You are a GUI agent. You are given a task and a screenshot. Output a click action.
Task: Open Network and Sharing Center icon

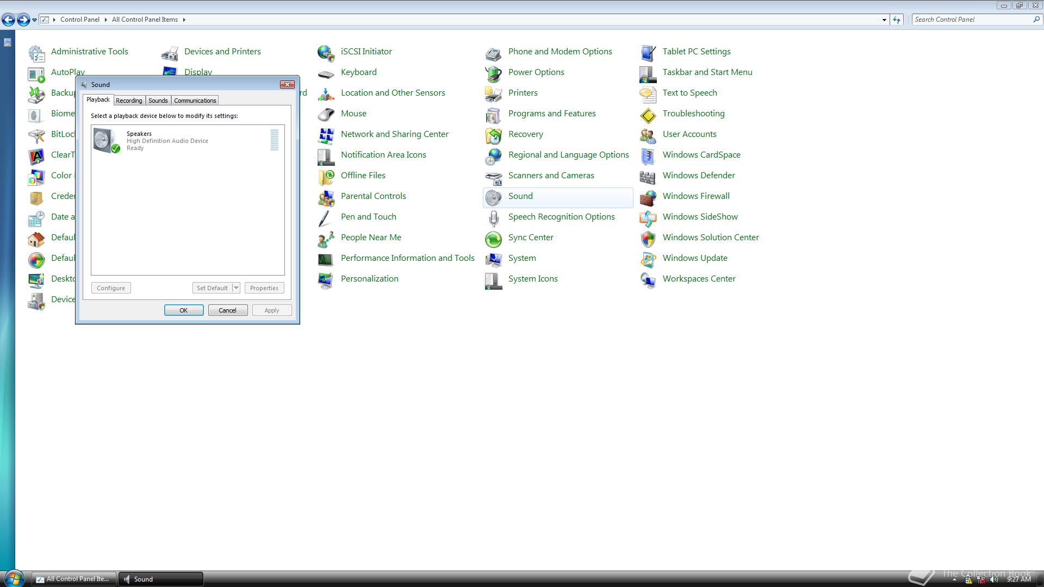pyautogui.click(x=326, y=136)
